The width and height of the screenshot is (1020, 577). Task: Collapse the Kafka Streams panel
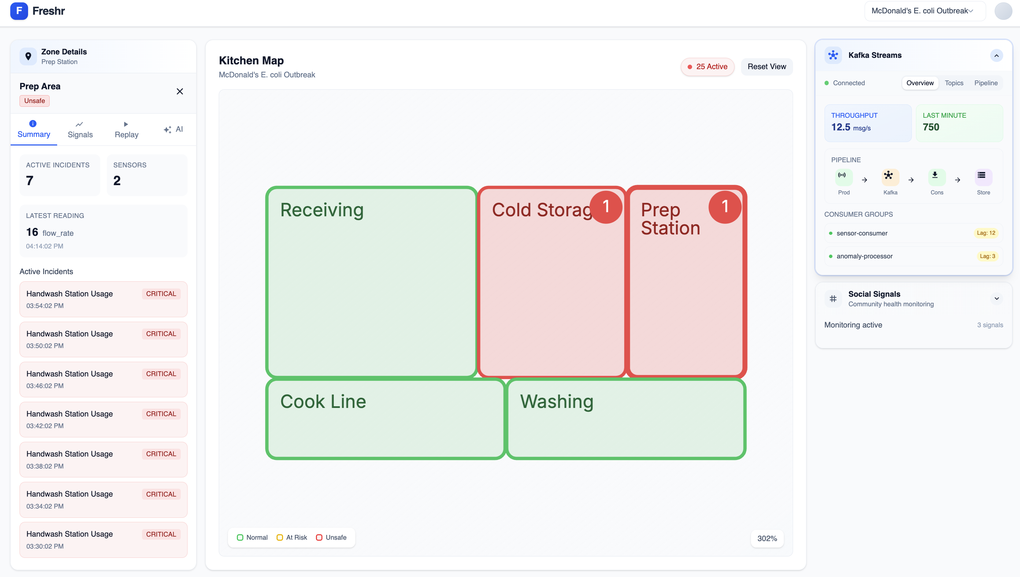996,55
